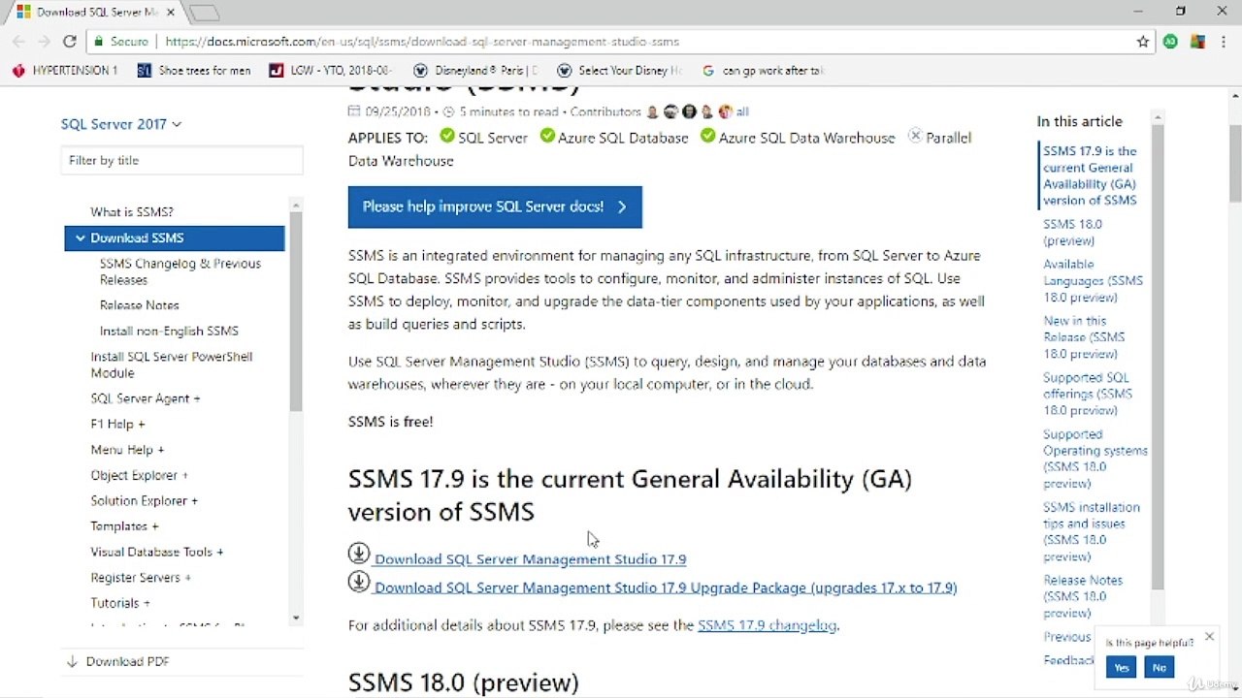Expand Menu Help section

tap(127, 450)
